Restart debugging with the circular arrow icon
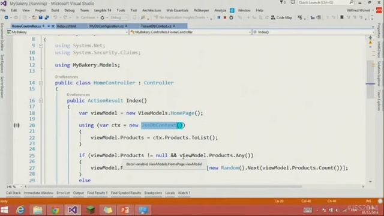The image size is (384, 216). tap(231, 17)
